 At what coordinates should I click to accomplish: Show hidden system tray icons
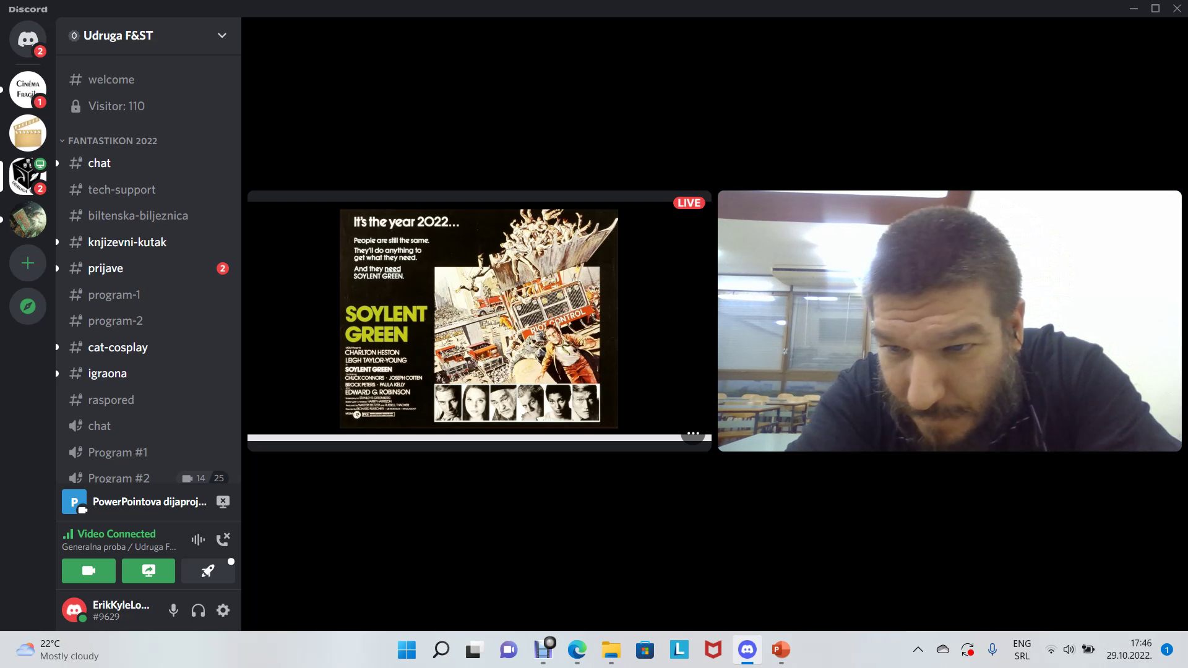[x=918, y=649]
